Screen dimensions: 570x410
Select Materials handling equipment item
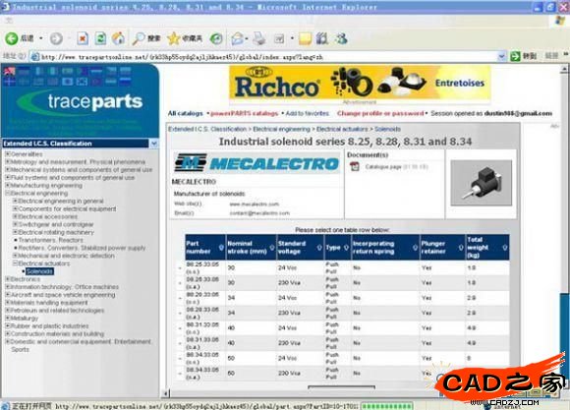pos(49,303)
